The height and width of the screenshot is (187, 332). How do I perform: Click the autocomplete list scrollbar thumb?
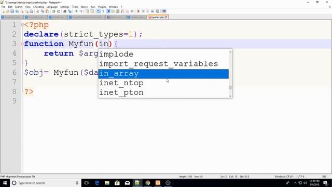click(x=230, y=87)
